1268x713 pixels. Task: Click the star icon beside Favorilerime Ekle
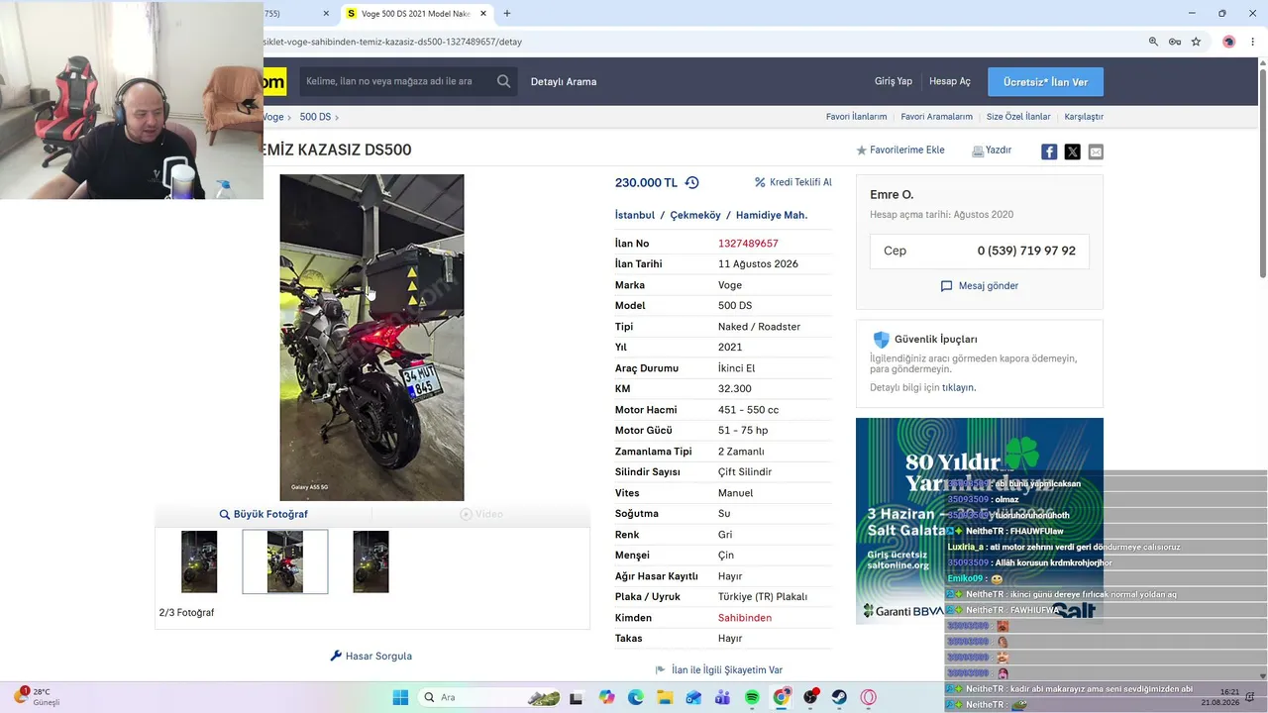pos(861,151)
